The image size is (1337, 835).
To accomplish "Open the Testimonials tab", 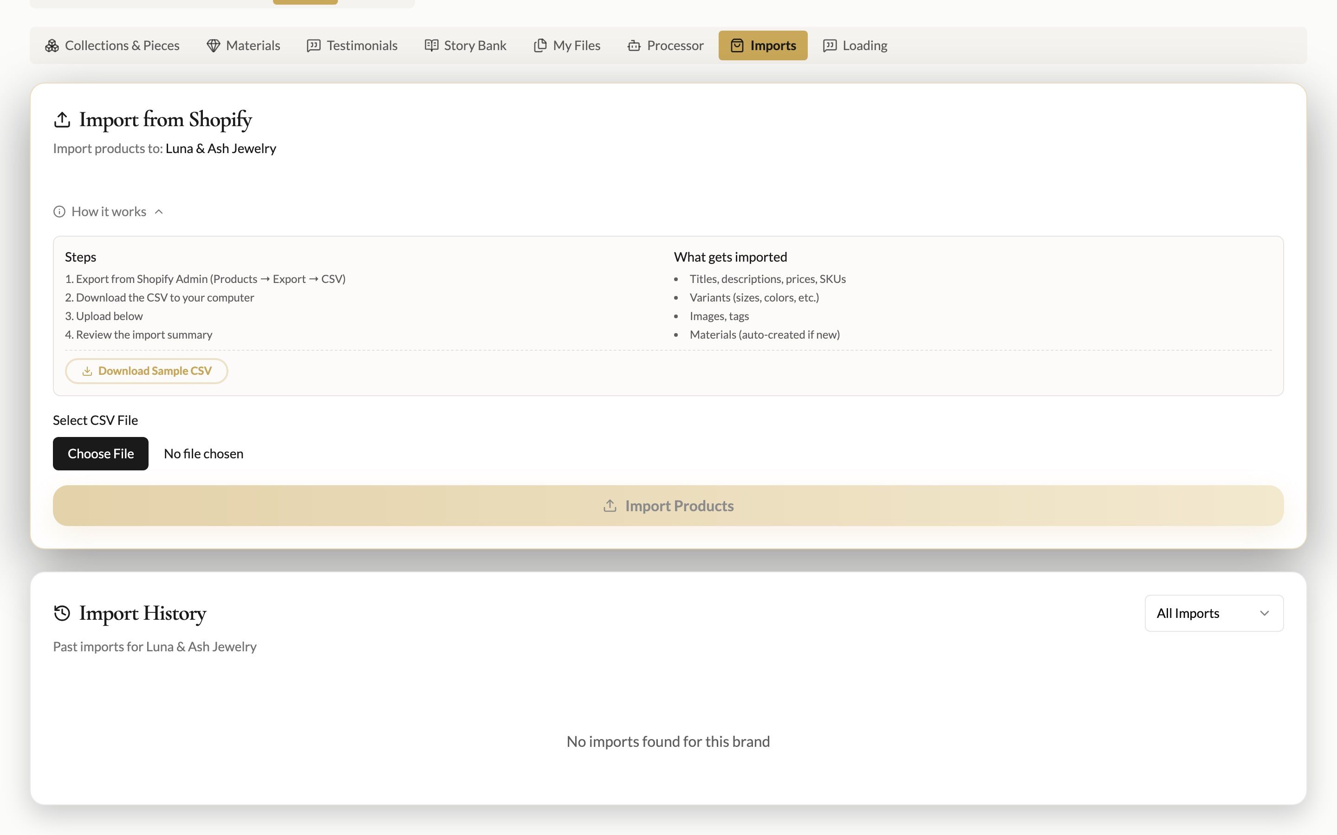I will [352, 45].
